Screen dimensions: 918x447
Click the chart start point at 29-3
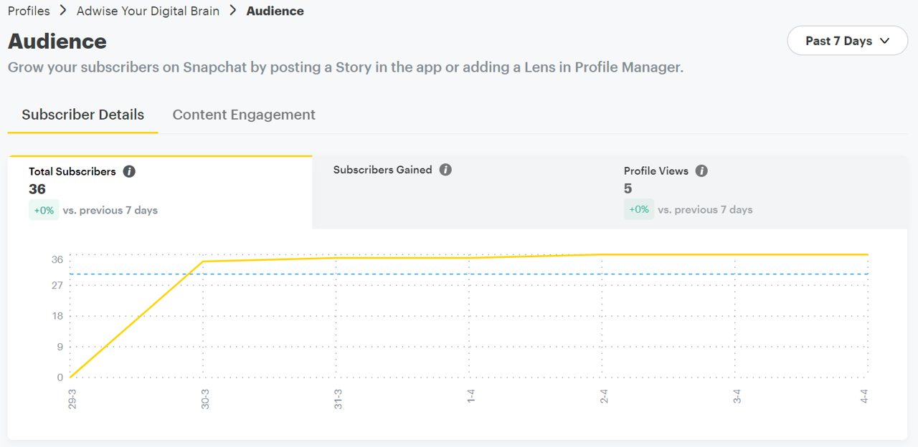(71, 377)
